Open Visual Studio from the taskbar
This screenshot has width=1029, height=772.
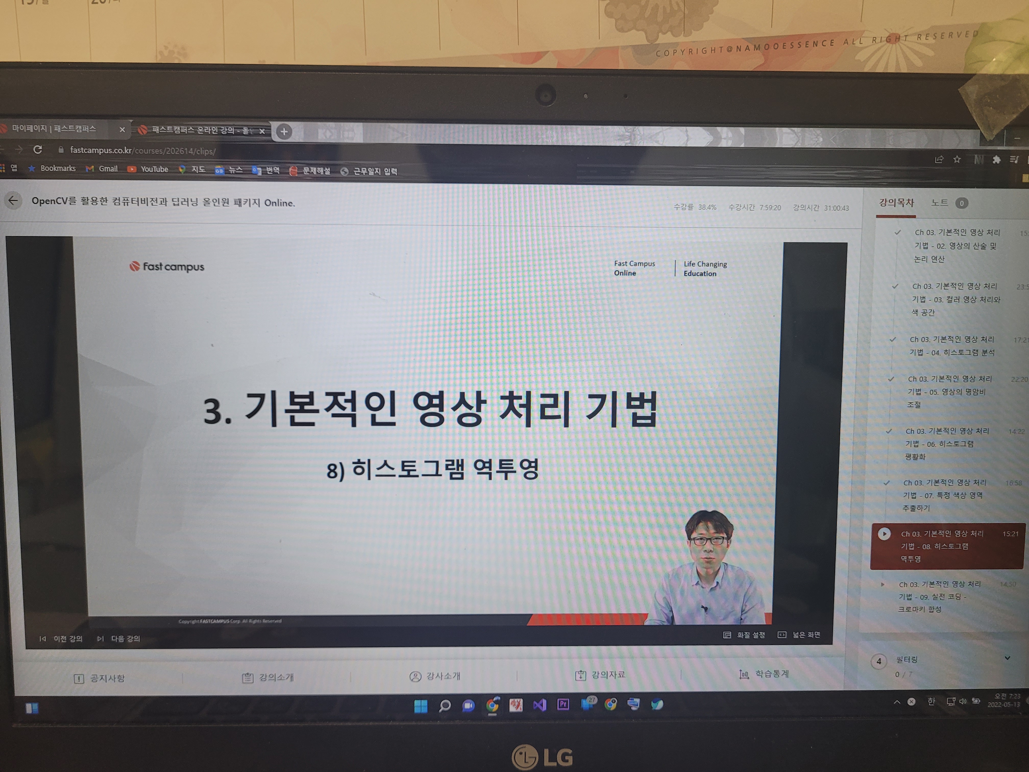point(540,705)
